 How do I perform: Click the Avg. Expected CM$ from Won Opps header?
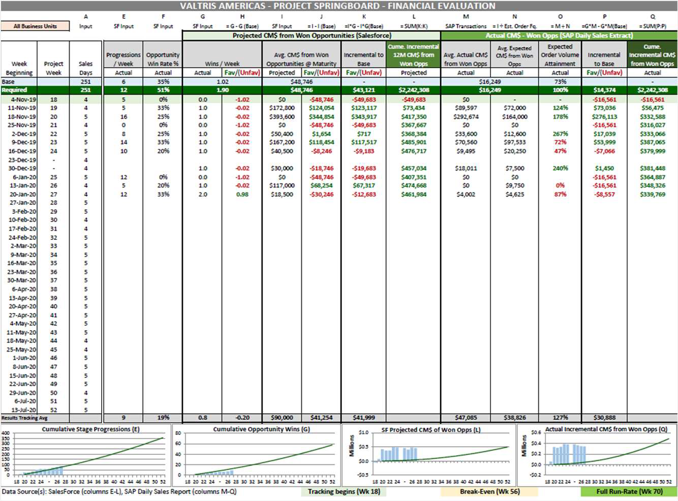coord(514,56)
